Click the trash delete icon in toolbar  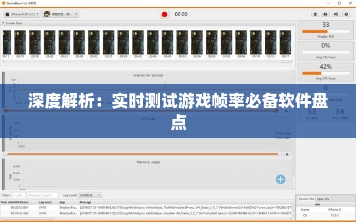[x=315, y=14]
